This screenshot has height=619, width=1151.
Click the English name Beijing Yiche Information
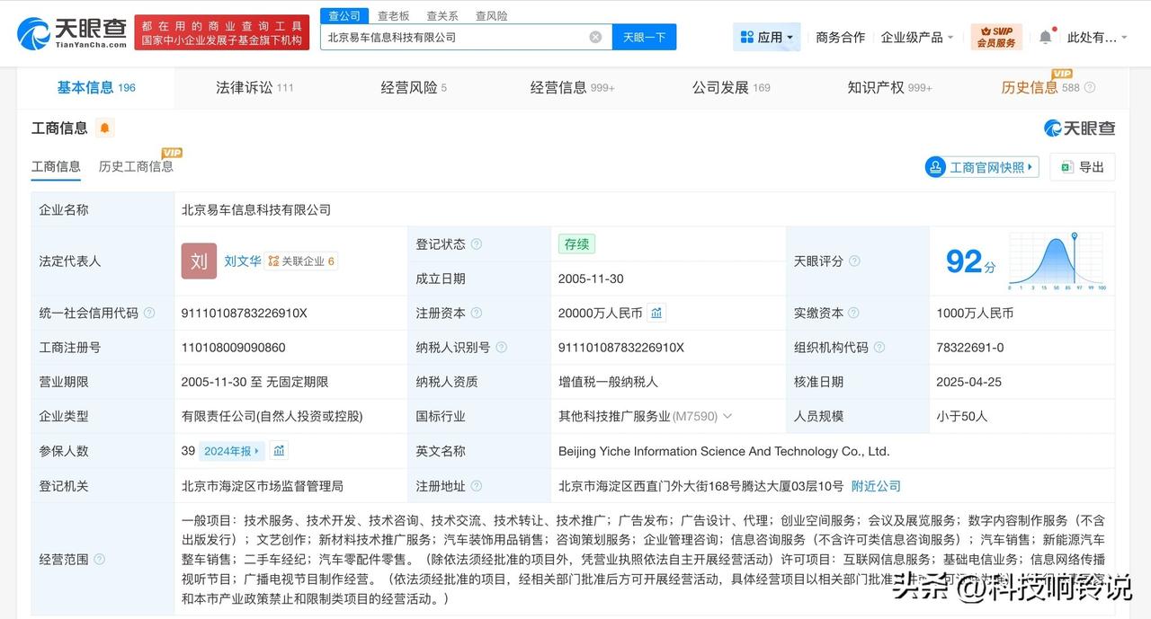(724, 451)
